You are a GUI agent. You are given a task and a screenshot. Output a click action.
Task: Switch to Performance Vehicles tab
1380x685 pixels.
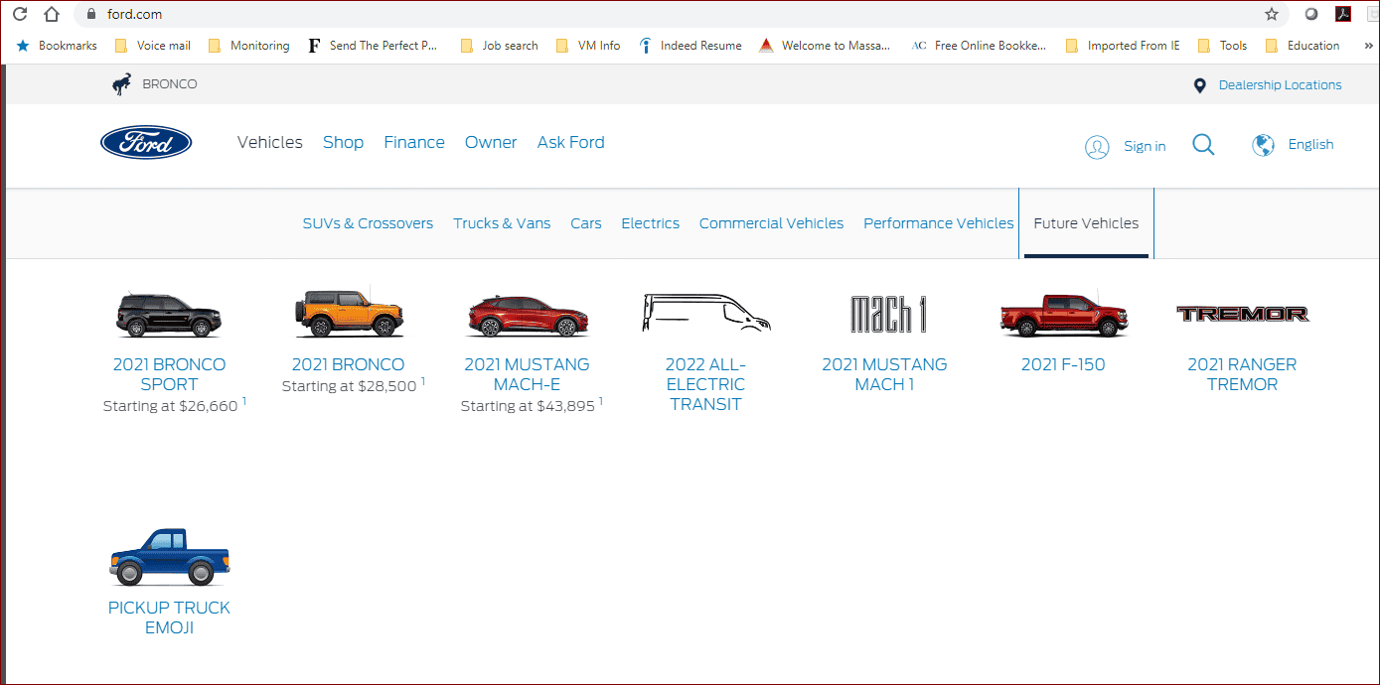pyautogui.click(x=939, y=223)
